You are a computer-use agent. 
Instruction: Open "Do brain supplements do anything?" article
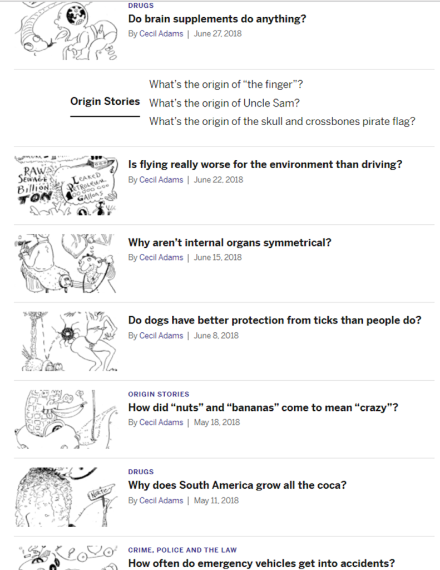pyautogui.click(x=217, y=19)
